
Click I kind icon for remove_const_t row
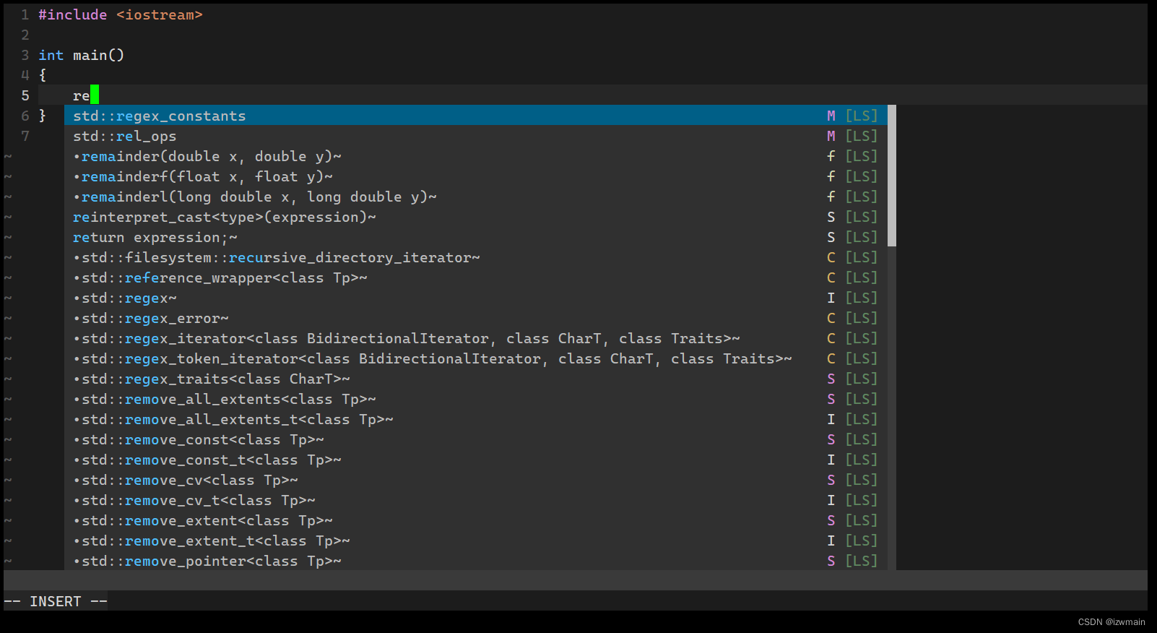[831, 460]
